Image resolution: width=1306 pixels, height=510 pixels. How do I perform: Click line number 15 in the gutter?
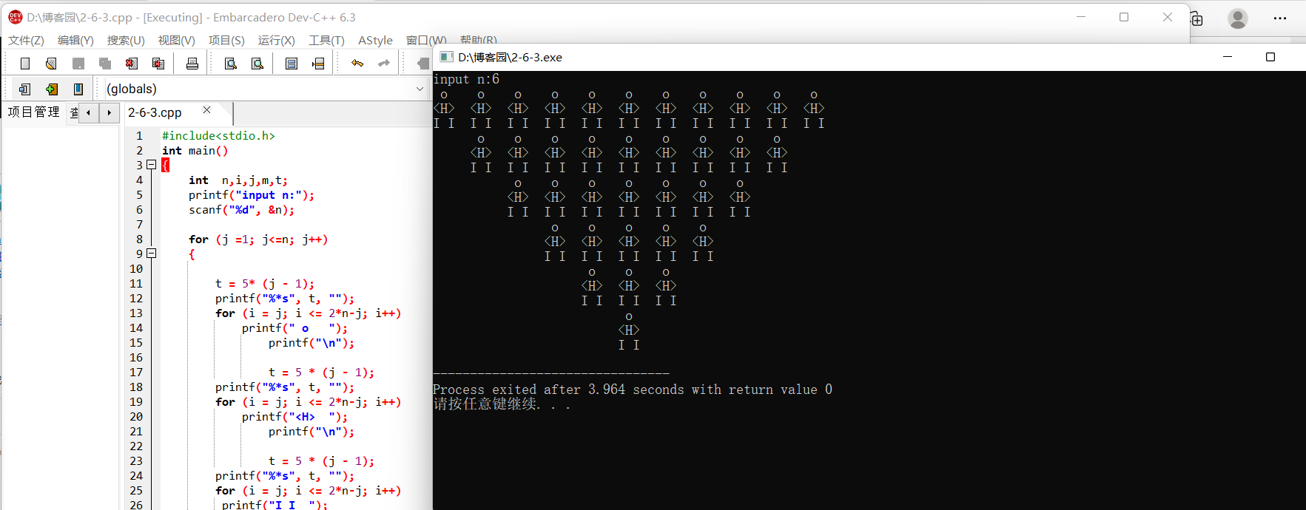pos(136,343)
